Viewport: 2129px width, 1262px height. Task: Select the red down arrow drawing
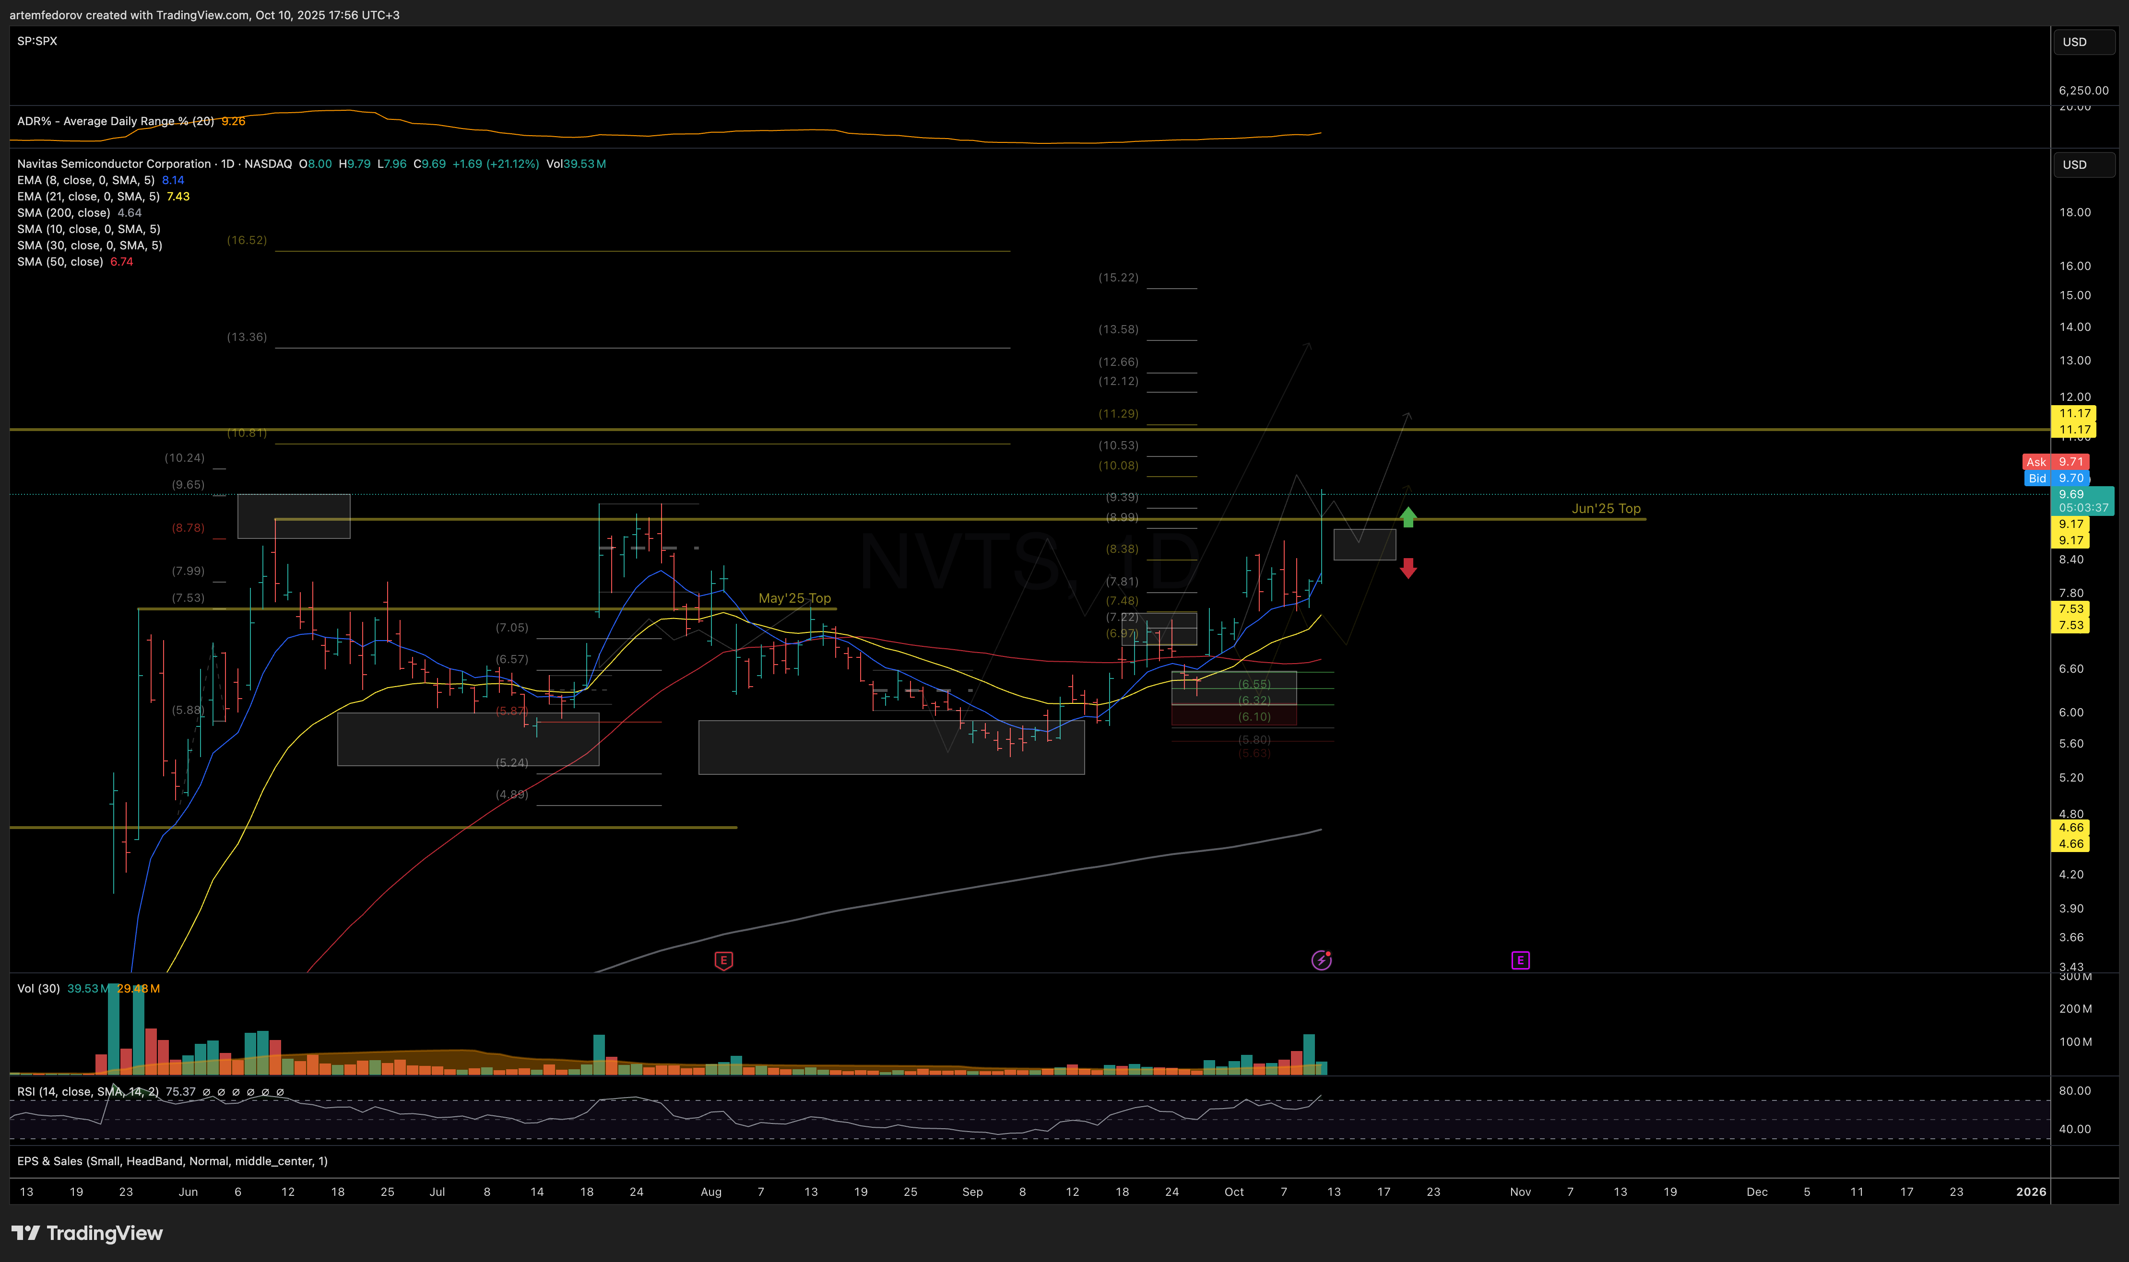click(1408, 568)
